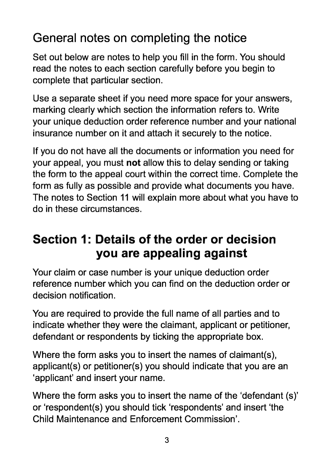Click the text "complete that particular section."
This screenshot has width=323, height=459.
(x=98, y=80)
